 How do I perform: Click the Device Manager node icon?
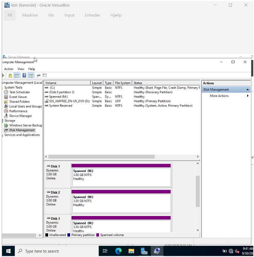click(x=6, y=116)
